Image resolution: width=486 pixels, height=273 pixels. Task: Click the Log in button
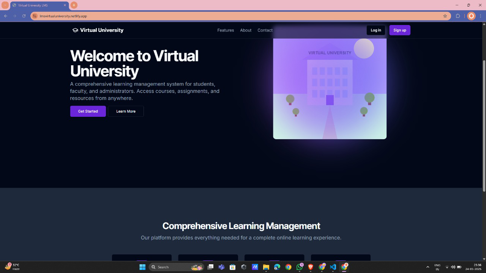[x=376, y=30]
